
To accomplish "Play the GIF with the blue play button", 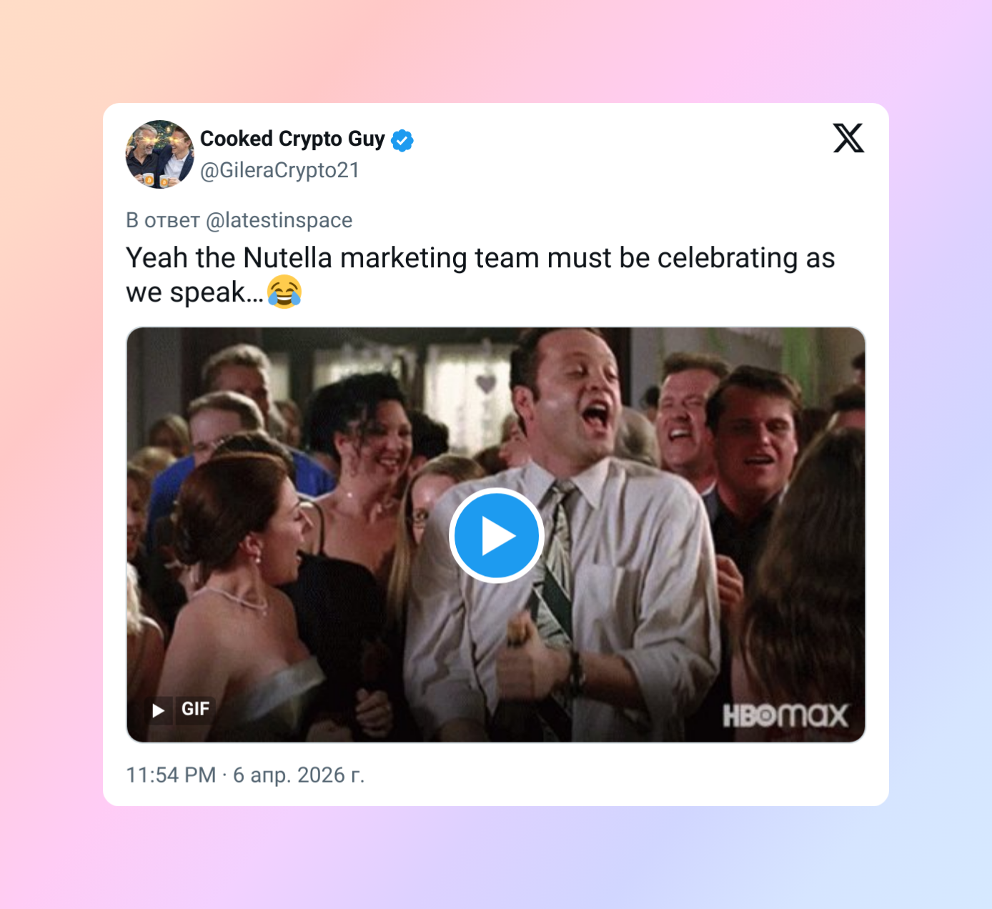I will [496, 535].
